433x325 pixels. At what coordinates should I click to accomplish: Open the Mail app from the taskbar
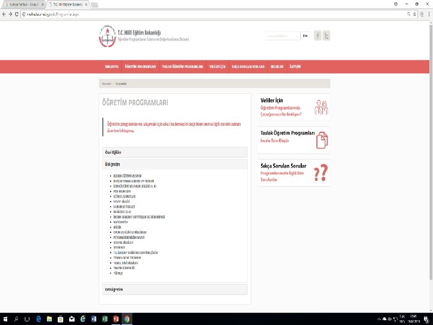tap(72, 319)
